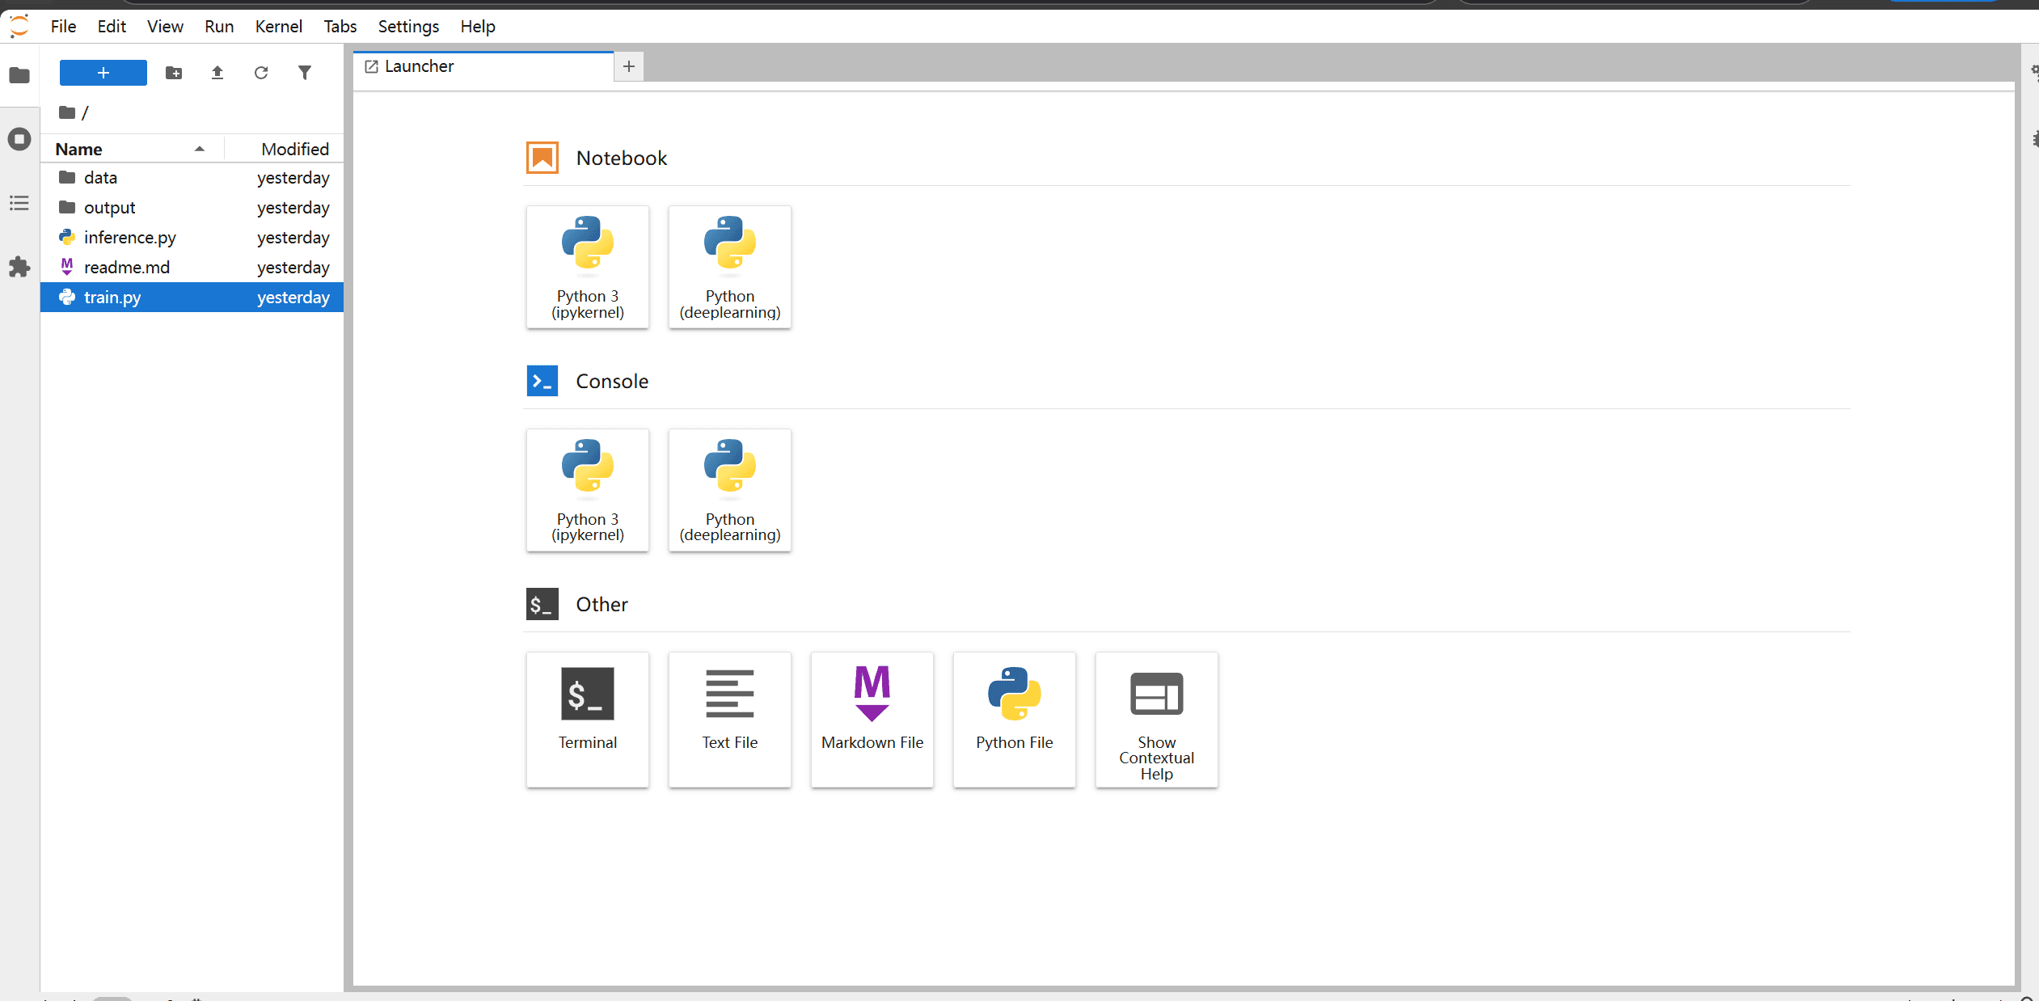
Task: Toggle the file filter icon
Action: [x=305, y=73]
